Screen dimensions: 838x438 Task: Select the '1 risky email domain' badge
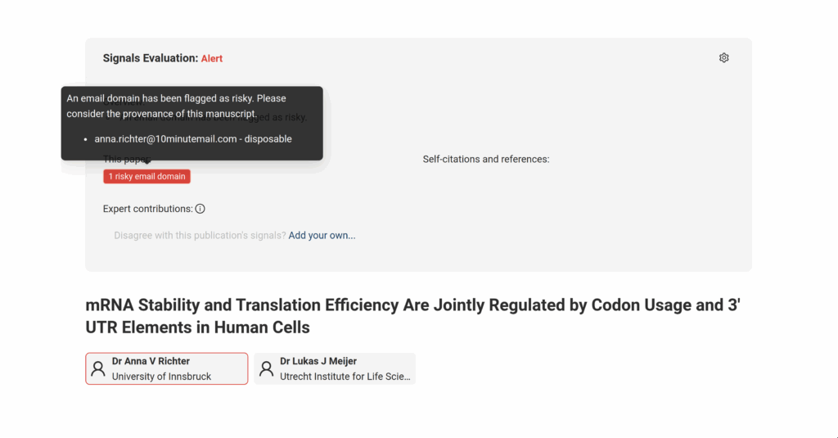147,177
